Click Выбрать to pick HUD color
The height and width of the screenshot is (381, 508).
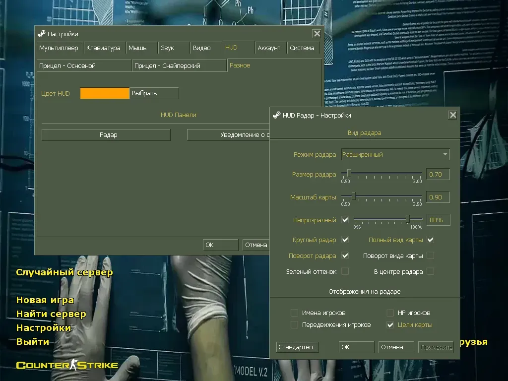154,93
